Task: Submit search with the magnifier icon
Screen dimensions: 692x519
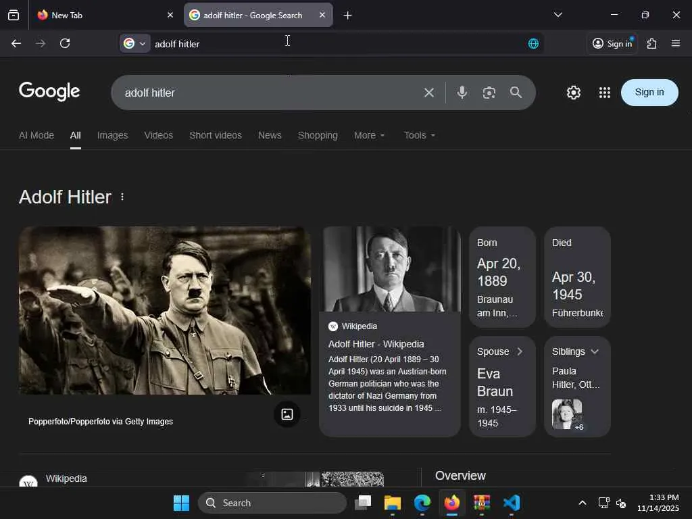Action: [x=516, y=92]
